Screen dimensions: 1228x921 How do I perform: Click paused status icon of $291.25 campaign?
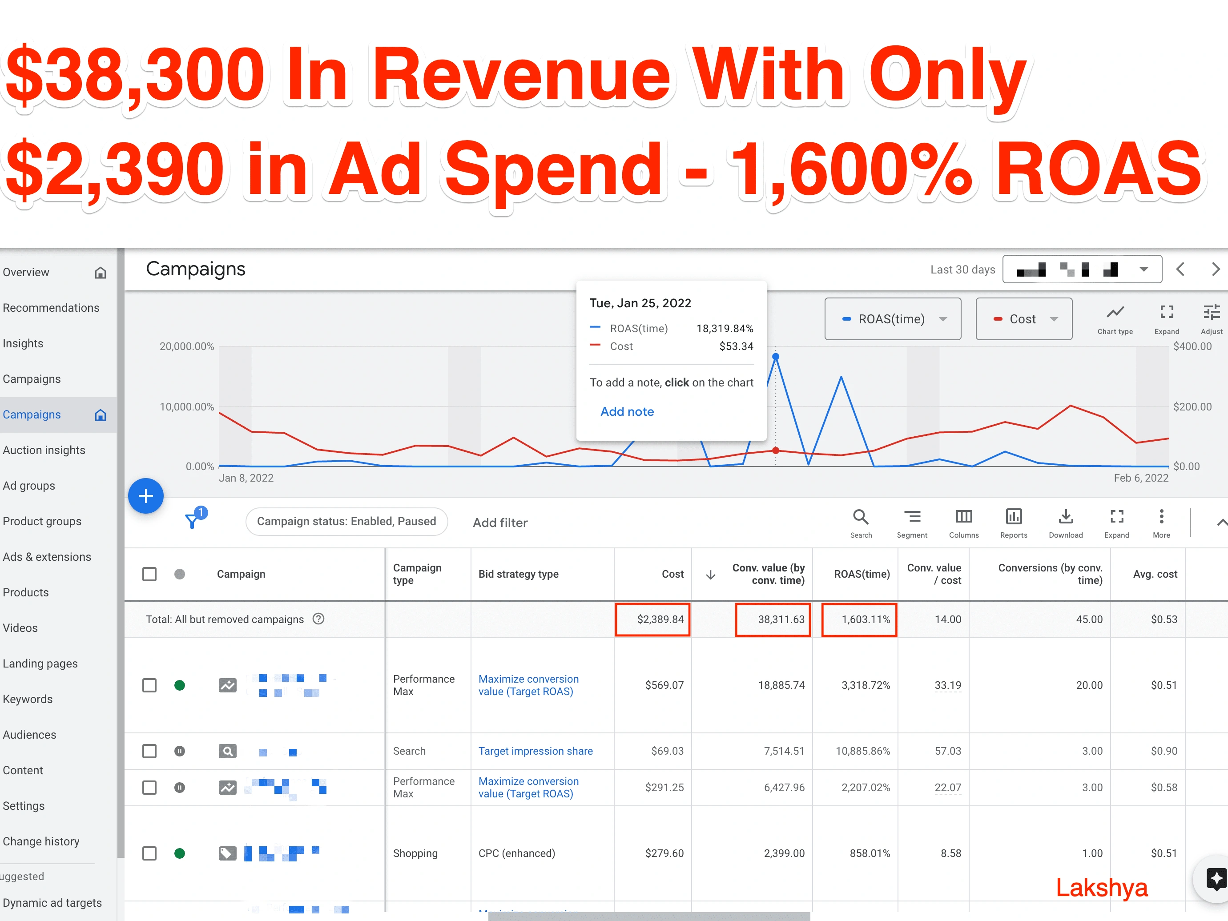pos(179,787)
